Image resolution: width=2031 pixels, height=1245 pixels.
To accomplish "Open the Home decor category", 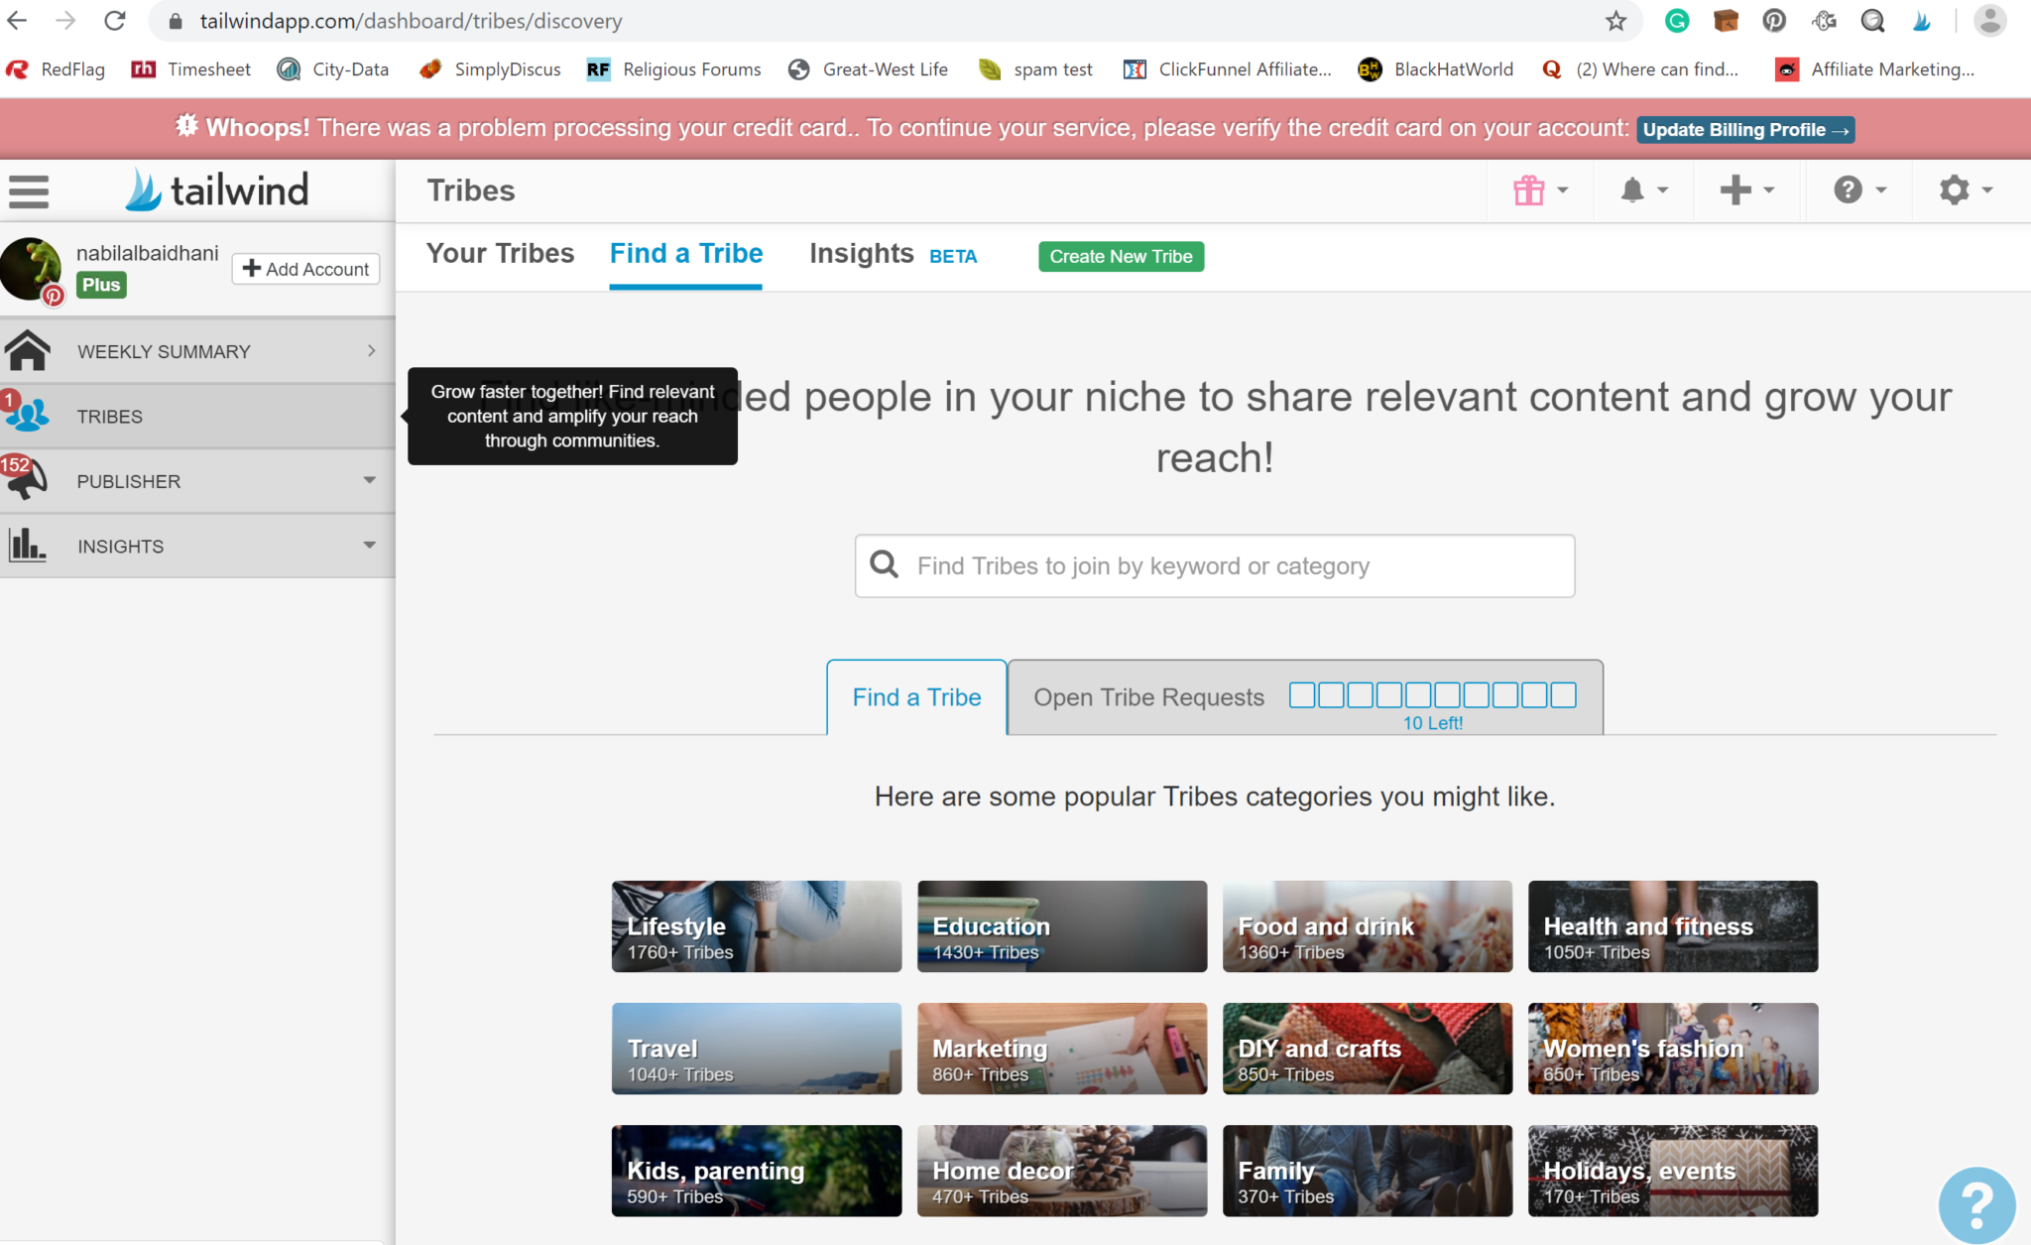I will coord(1062,1171).
